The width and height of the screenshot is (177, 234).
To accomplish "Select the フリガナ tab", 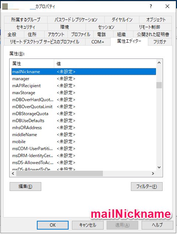I will point(160,42).
